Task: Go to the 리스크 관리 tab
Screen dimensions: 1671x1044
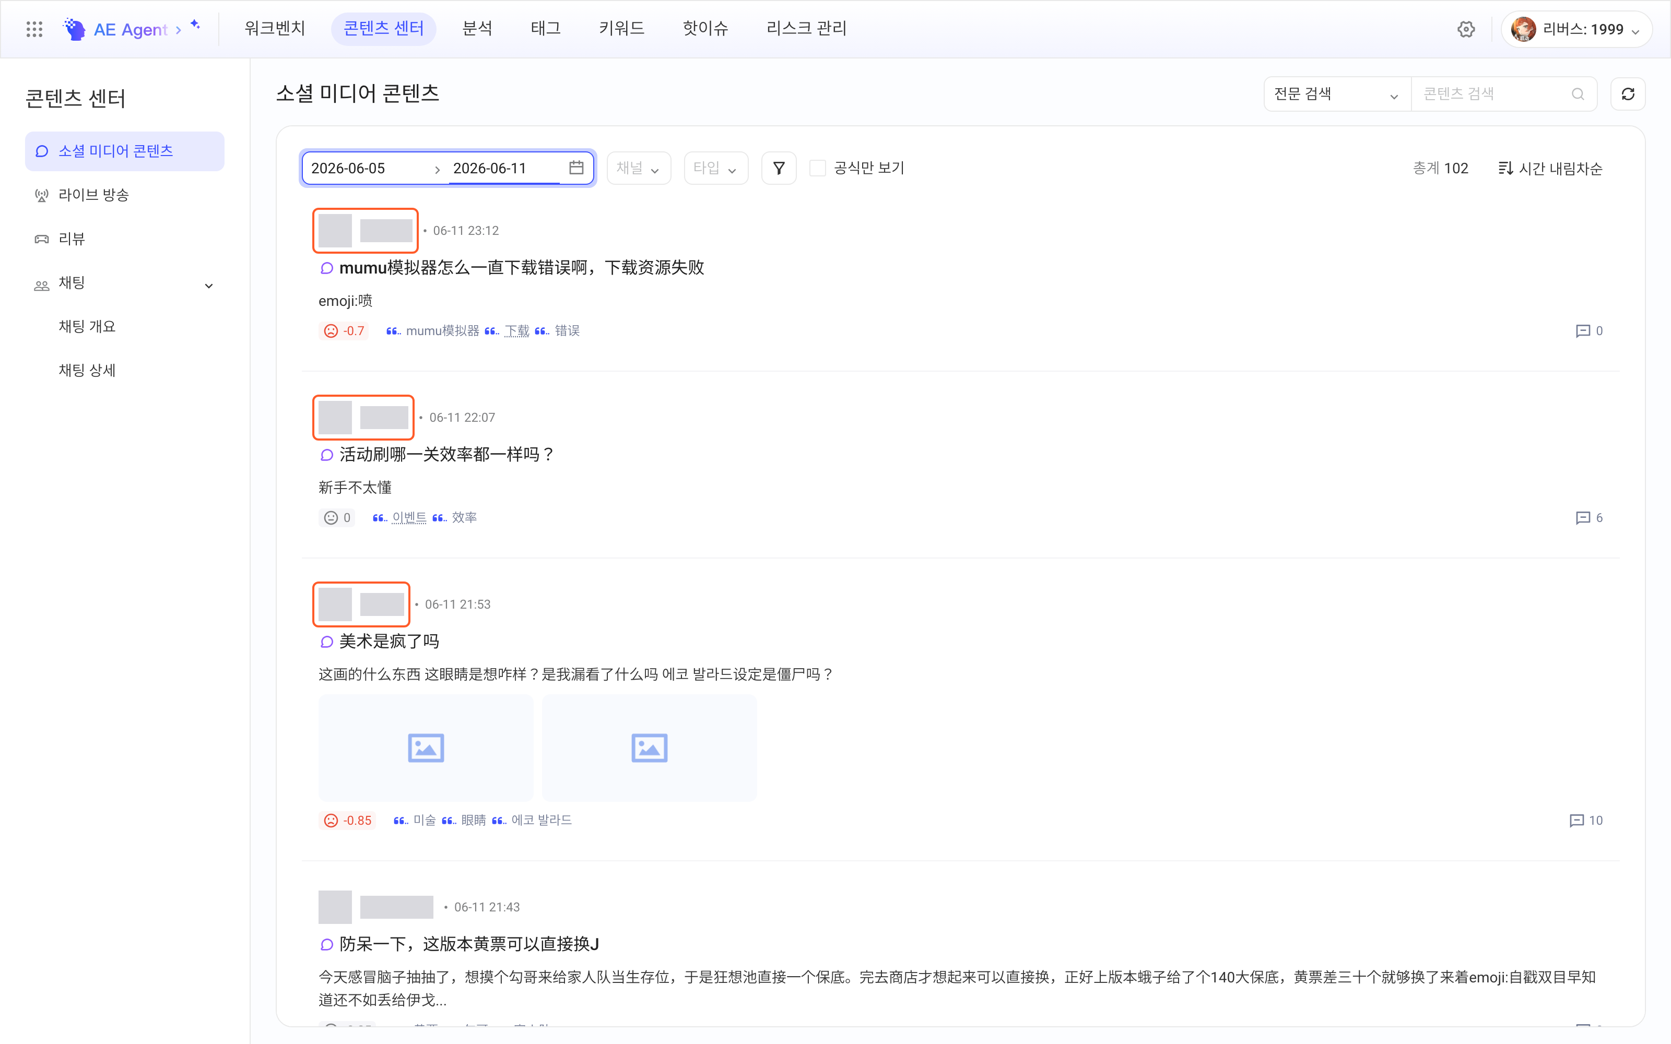Action: click(x=806, y=28)
